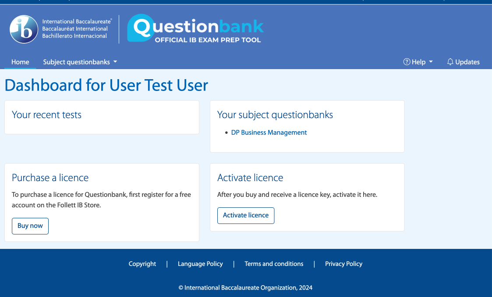
Task: Click the Help question mark icon
Action: point(407,62)
